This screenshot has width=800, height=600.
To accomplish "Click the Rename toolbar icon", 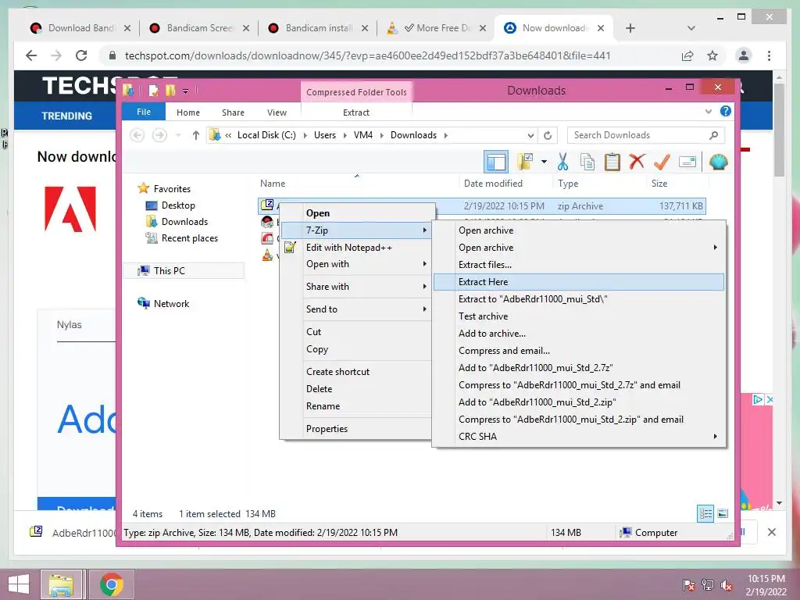I will point(687,162).
